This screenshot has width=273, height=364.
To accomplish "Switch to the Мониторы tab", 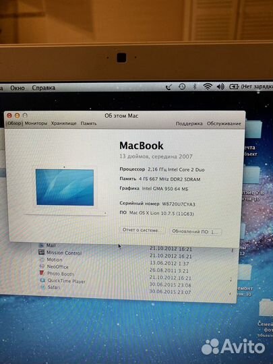I will [x=36, y=123].
